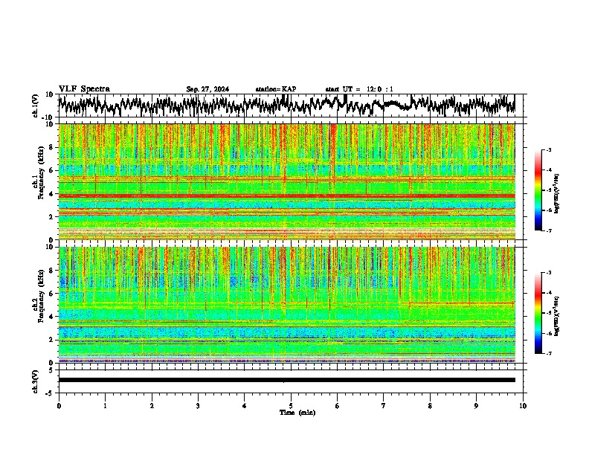The height and width of the screenshot is (455, 589).
Task: Click the "-3" tick on ch.2 colorbar
Action: coord(548,273)
